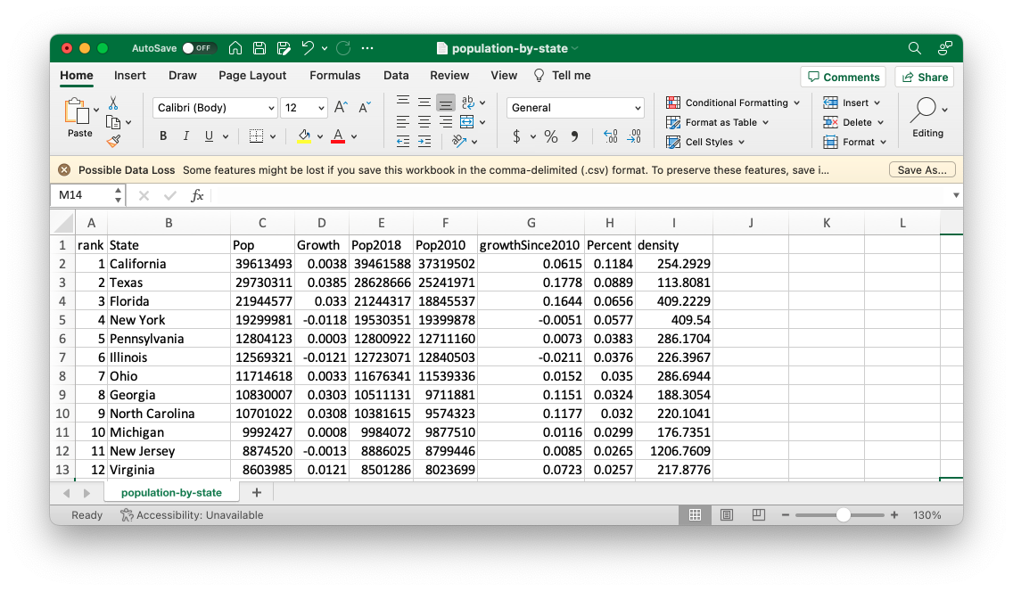Select the population-by-state sheet tab
This screenshot has width=1013, height=591.
click(171, 491)
